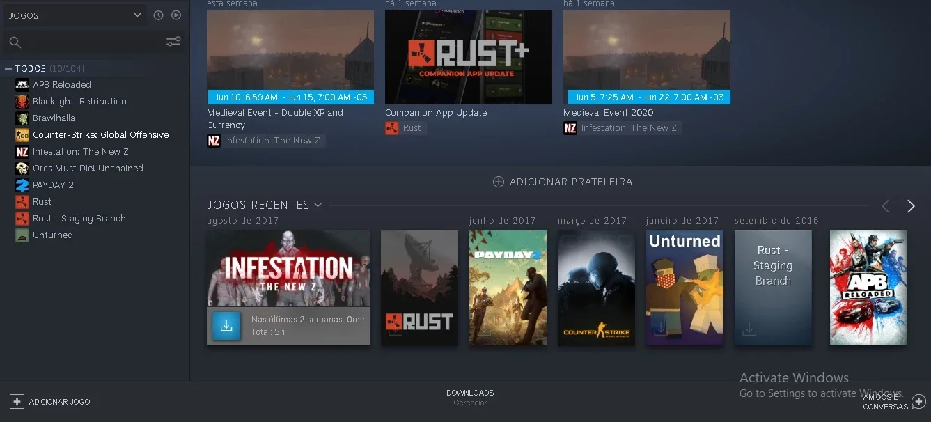Click Orcs Must Die icon in sidebar

pyautogui.click(x=22, y=169)
